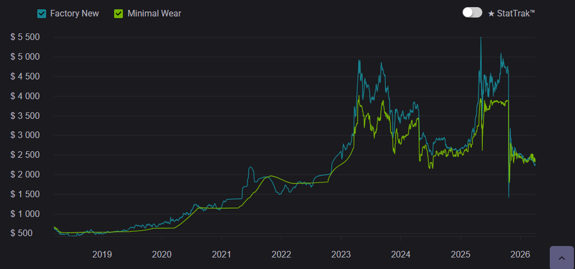Click the $ 5 500 y-axis label

click(x=25, y=37)
